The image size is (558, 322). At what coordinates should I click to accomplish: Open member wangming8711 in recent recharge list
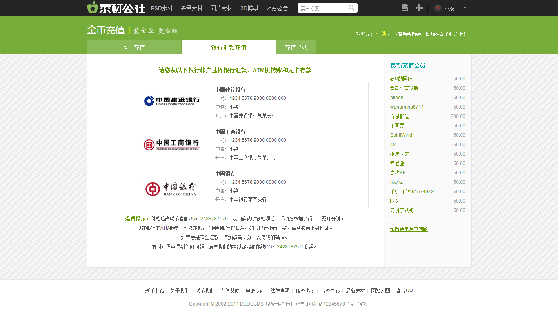coord(407,107)
